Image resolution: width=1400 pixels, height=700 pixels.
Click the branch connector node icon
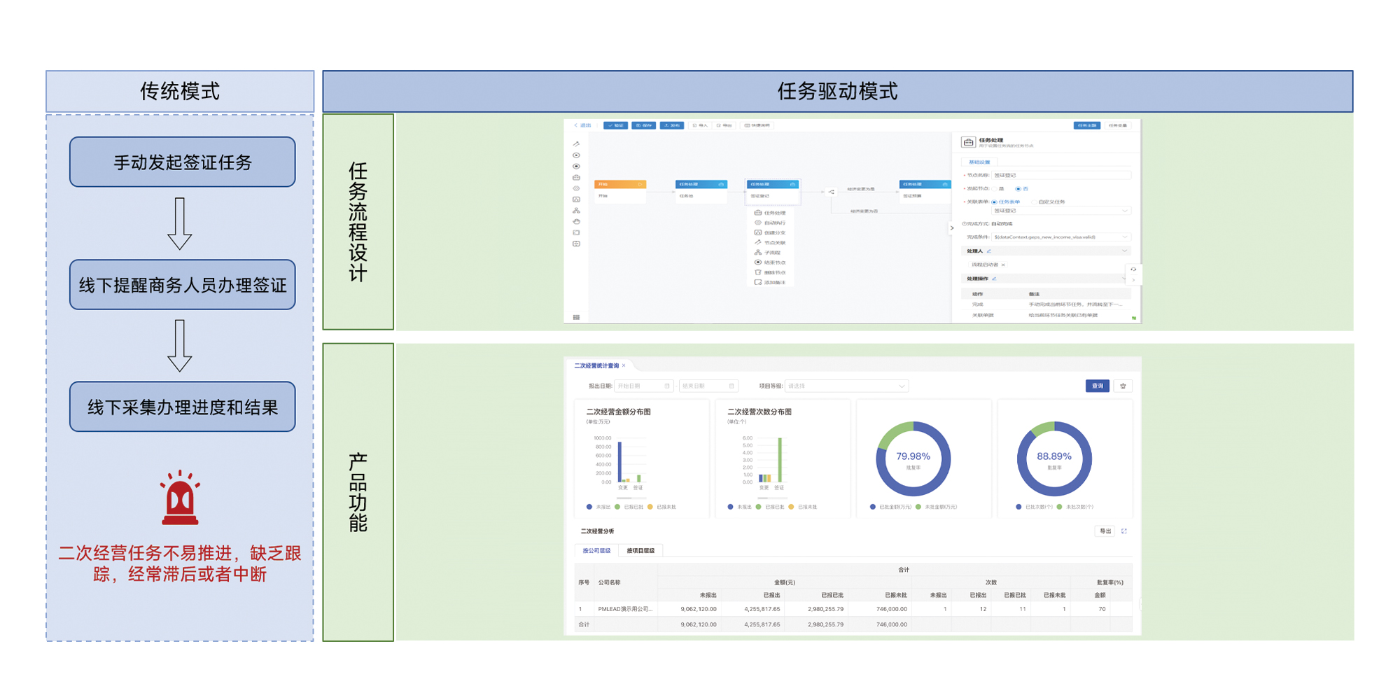point(832,192)
